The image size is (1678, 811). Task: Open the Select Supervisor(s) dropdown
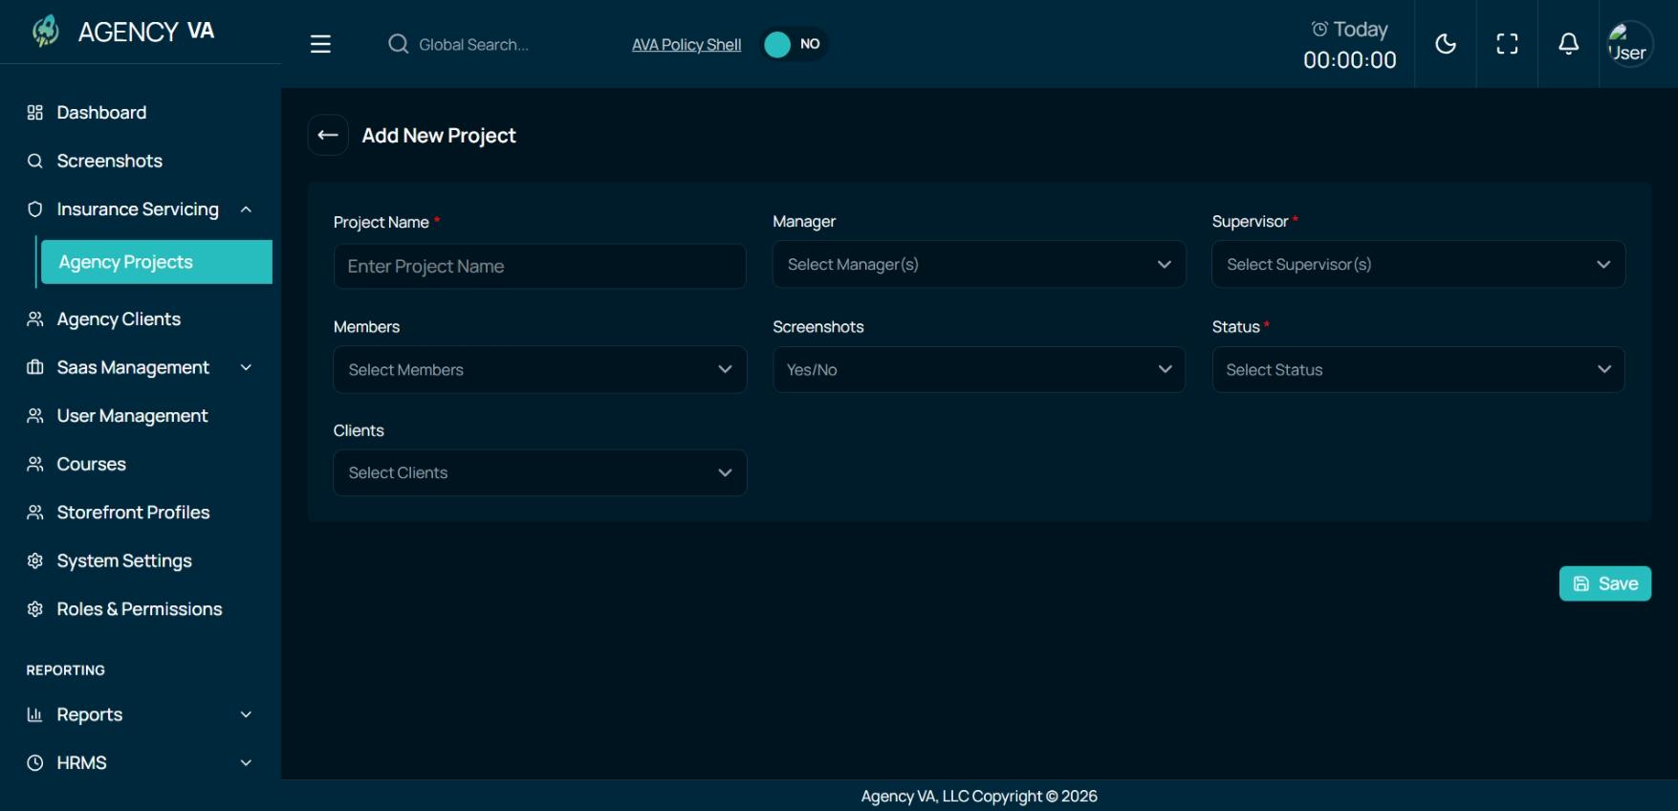[x=1419, y=264]
